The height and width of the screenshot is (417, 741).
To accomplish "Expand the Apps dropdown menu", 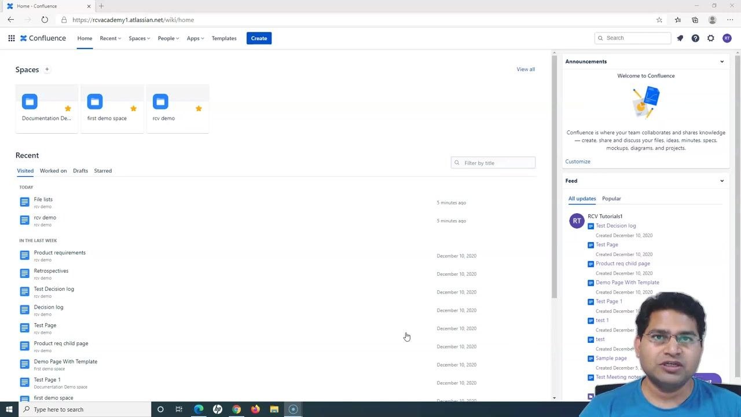I will tap(195, 38).
